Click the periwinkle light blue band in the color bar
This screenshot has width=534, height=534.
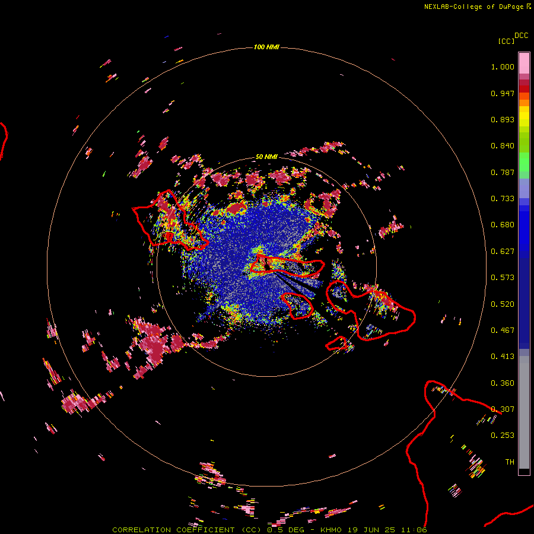click(524, 188)
